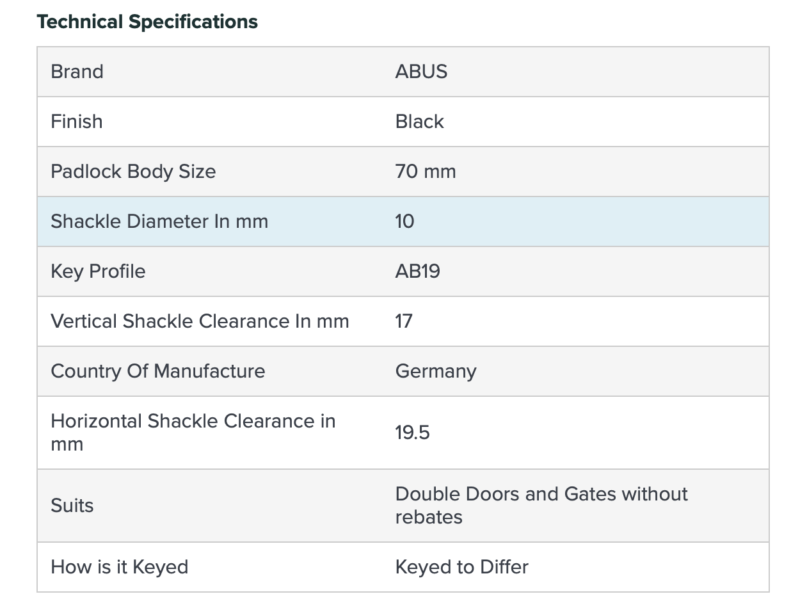This screenshot has height=608, width=791.
Task: Select the Keyed to Differ value
Action: (x=461, y=566)
